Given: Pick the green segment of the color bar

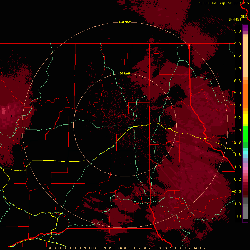Looking at the screenshot, I should pos(245,134).
